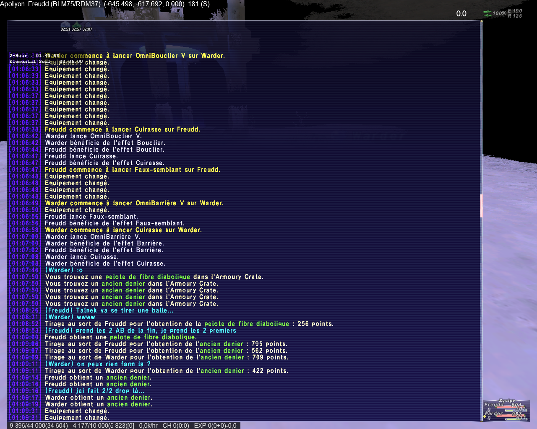Click '(Freudd) Talnek va se tirer une balle...'
The width and height of the screenshot is (537, 429).
(109, 310)
